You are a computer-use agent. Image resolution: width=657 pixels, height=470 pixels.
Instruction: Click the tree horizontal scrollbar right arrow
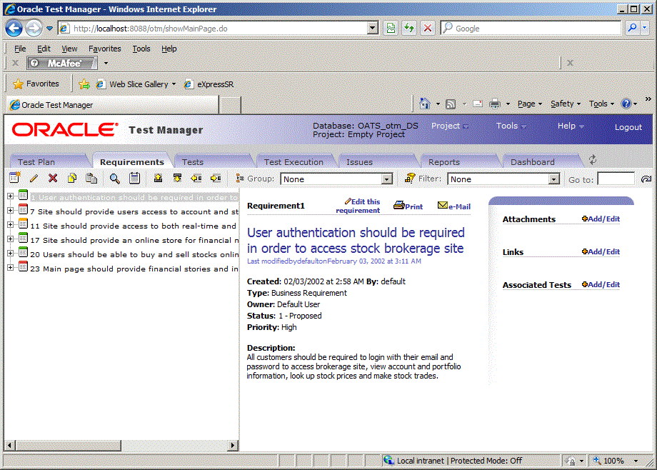(x=233, y=445)
